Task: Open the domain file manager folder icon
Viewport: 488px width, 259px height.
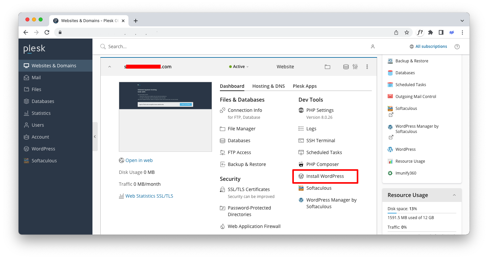Action: pos(327,67)
